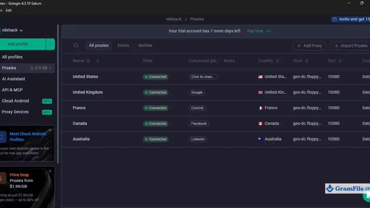Image resolution: width=370 pixels, height=208 pixels.
Task: Click the Click to chan... profile tag
Action: 203,77
